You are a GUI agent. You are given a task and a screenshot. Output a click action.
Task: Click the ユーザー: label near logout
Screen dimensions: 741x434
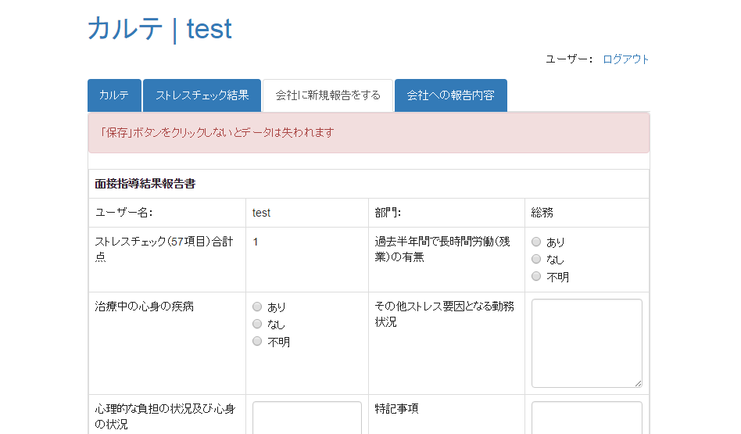569,59
